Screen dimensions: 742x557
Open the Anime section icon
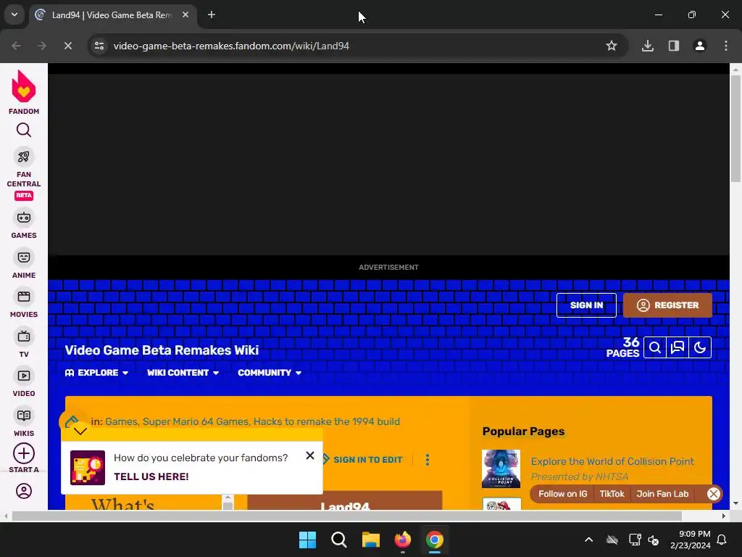[x=24, y=257]
